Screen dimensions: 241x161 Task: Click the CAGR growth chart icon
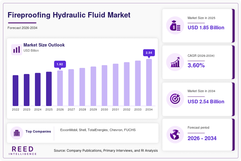coord(175,62)
